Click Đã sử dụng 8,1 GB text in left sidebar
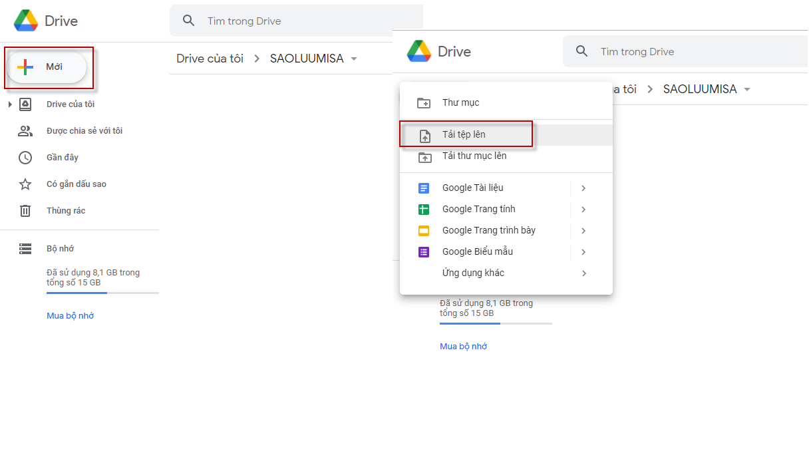The width and height of the screenshot is (809, 457). pyautogui.click(x=93, y=277)
